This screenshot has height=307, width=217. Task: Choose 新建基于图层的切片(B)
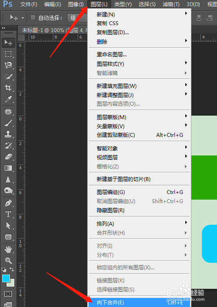139,179
